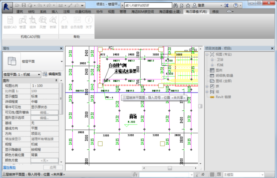Close the 属性 properties panel
This screenshot has width=277, height=178.
[x=61, y=48]
